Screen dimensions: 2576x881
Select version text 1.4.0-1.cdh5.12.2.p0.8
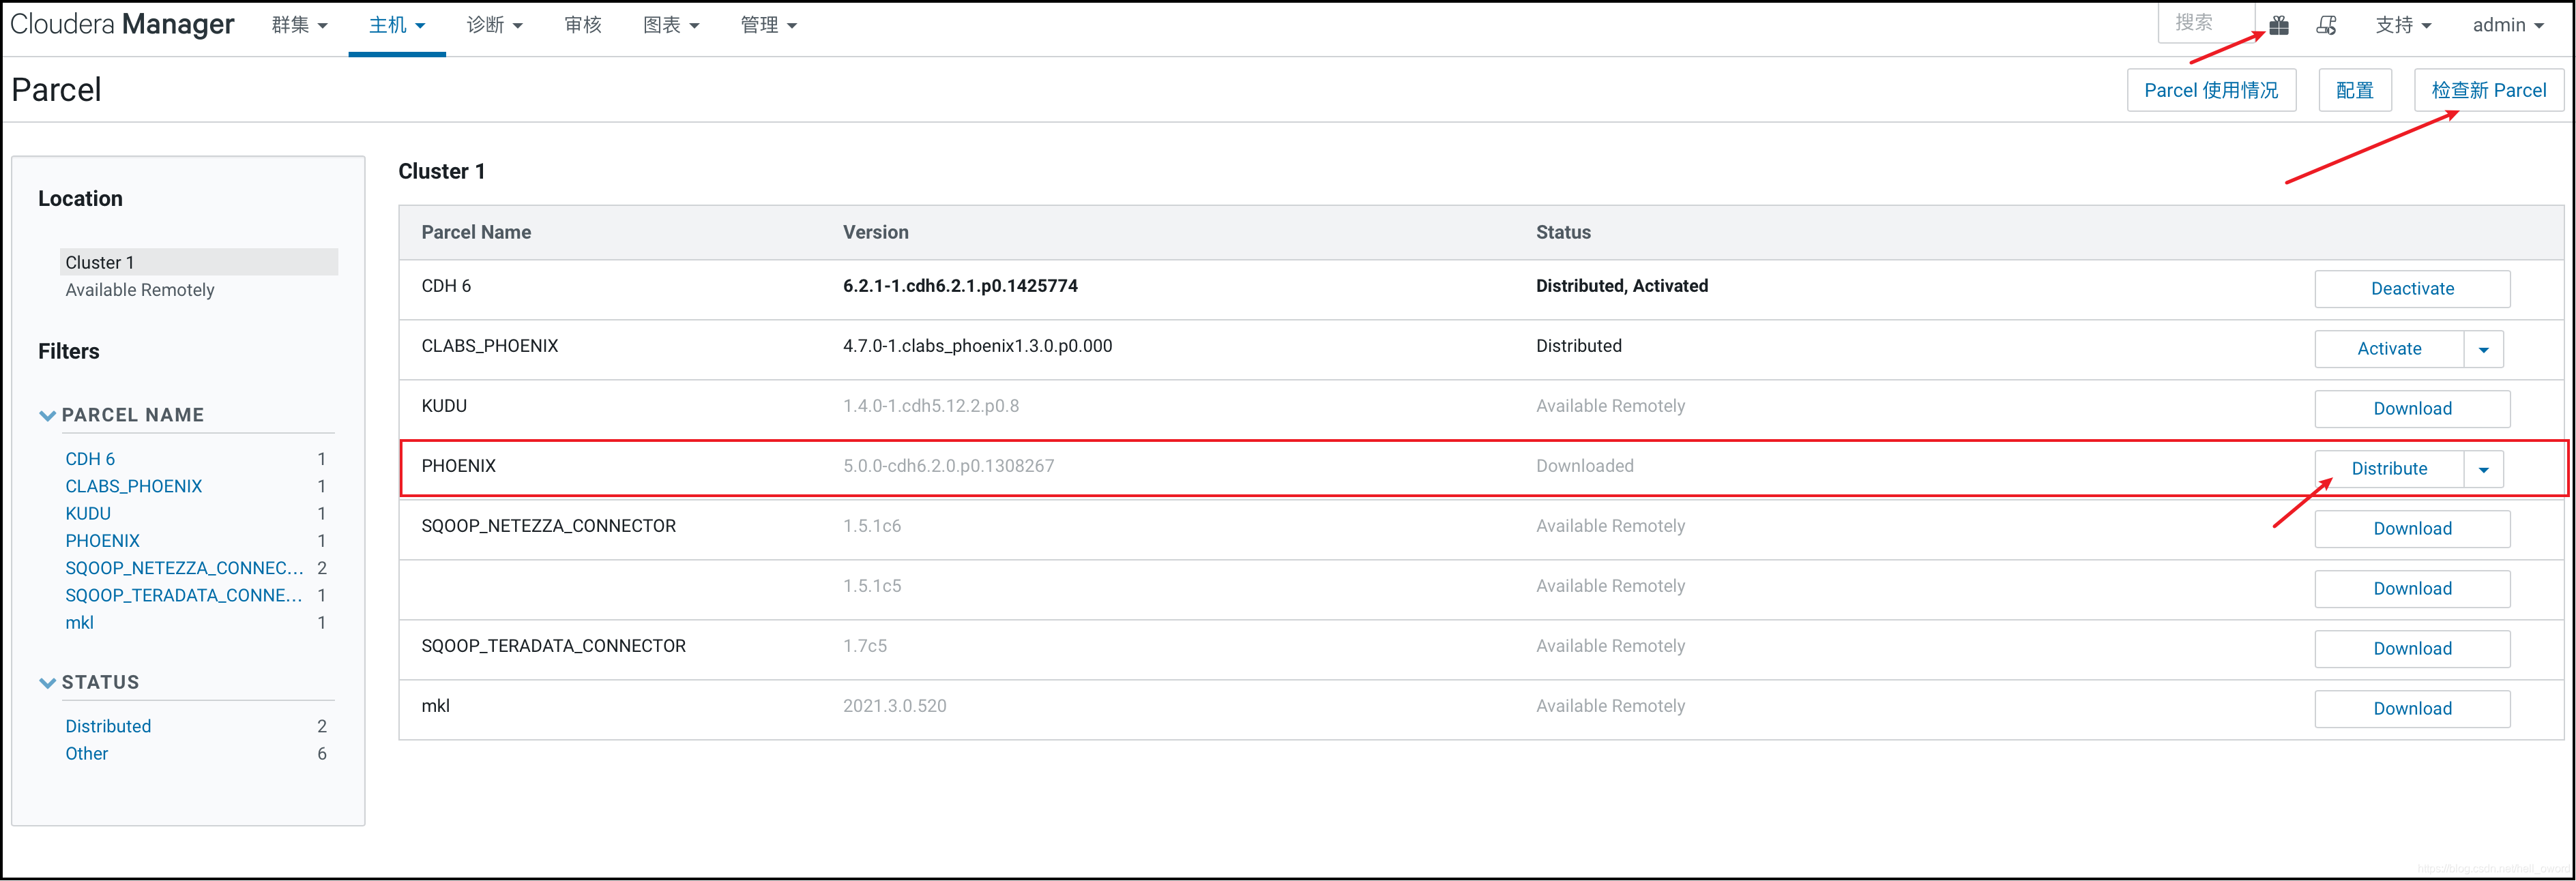[931, 406]
